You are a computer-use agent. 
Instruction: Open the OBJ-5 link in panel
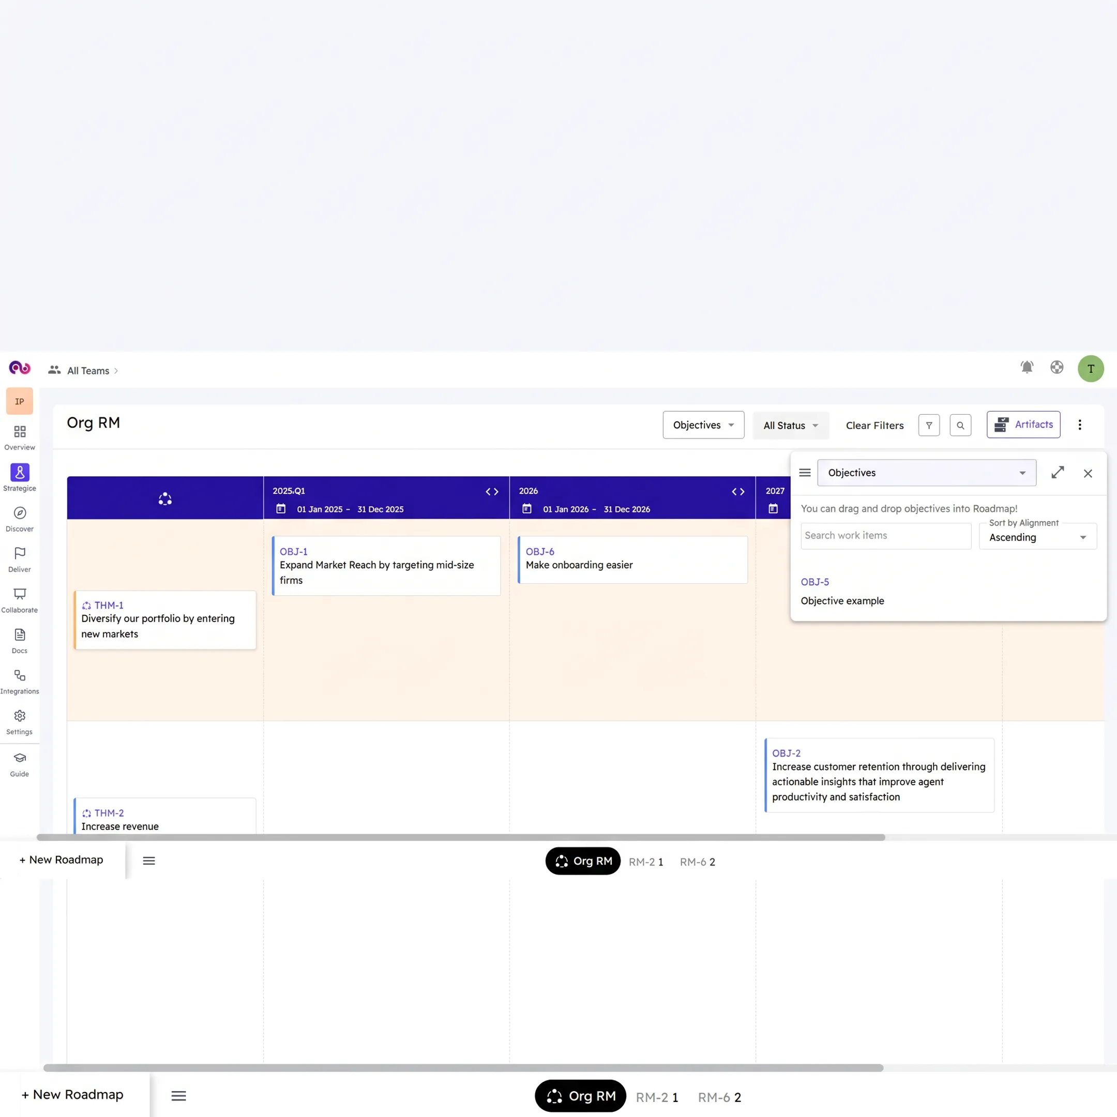pos(814,582)
